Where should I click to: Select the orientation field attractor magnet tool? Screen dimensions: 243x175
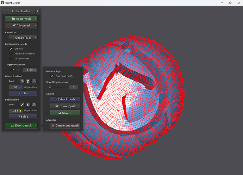click(28, 81)
